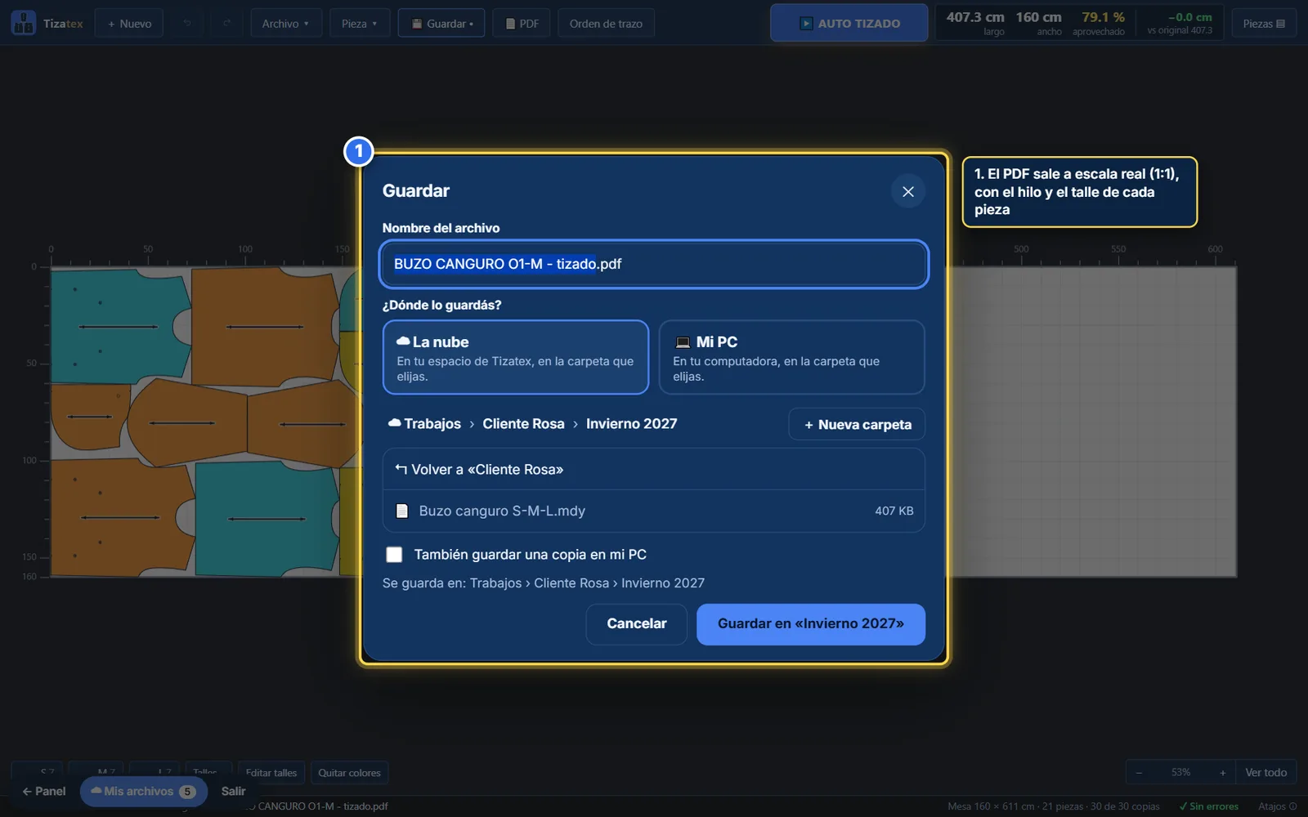
Task: Click Editar talles
Action: pos(271,772)
